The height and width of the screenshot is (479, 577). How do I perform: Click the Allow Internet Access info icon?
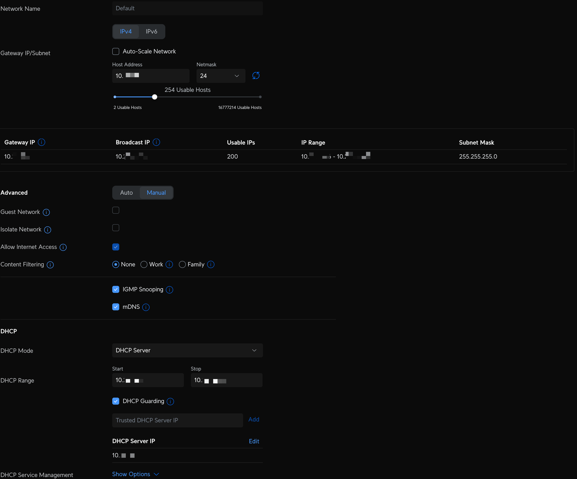click(x=63, y=247)
